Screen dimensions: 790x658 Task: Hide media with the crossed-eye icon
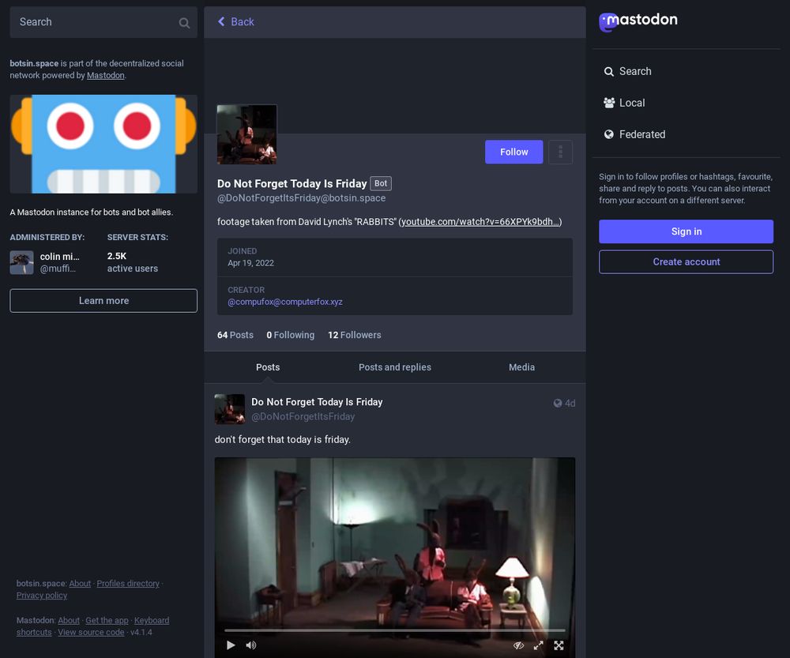pyautogui.click(x=518, y=645)
